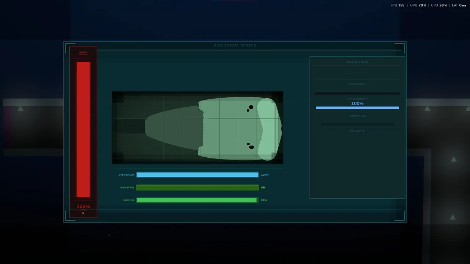
Task: Click the Eye Health label
Action: point(126,175)
